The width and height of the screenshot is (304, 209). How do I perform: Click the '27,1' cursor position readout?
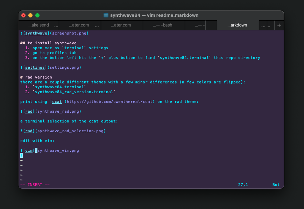coord(243,185)
